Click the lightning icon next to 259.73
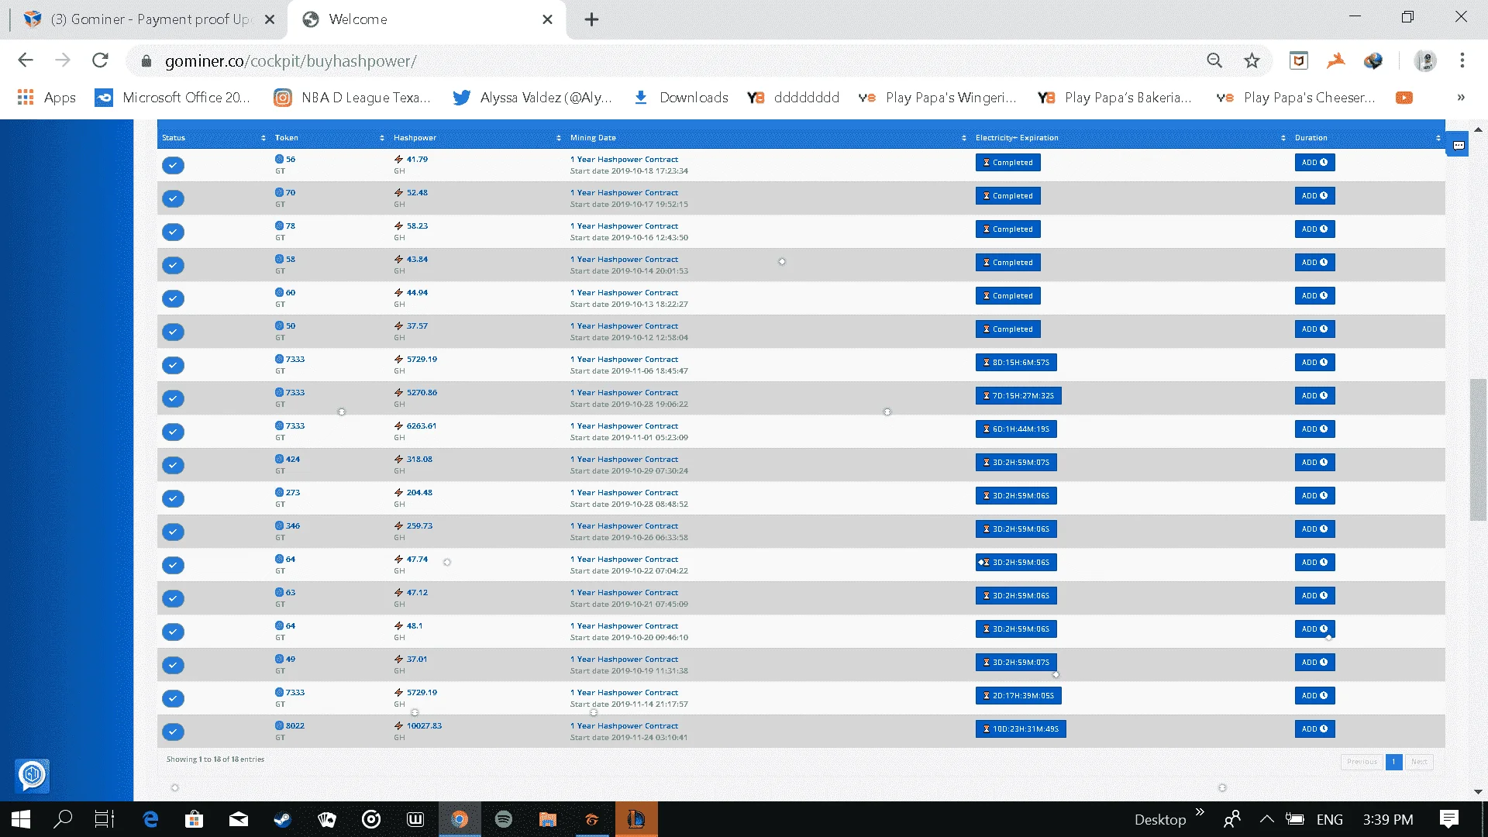Screen dimensions: 1488x837 point(398,525)
